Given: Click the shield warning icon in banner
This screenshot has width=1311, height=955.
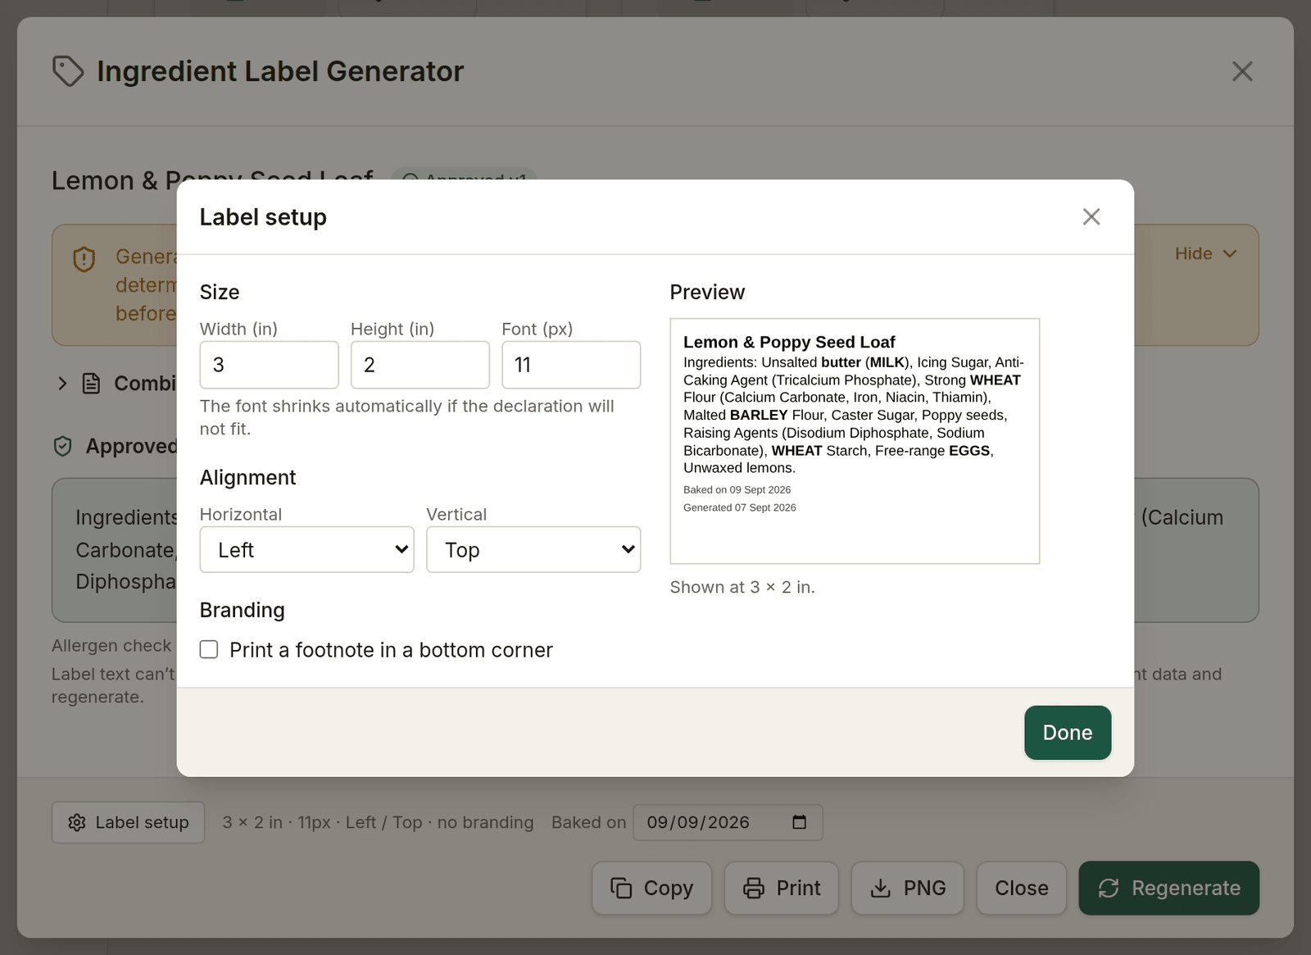Looking at the screenshot, I should tap(84, 259).
